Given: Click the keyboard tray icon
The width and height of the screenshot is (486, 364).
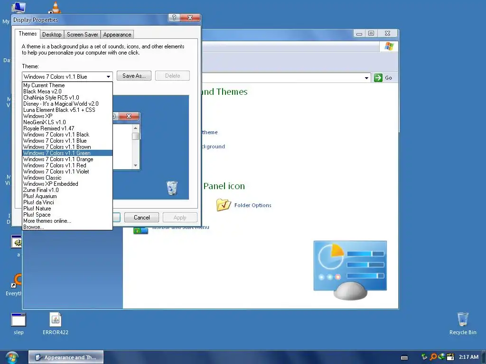Looking at the screenshot, I should point(404,357).
